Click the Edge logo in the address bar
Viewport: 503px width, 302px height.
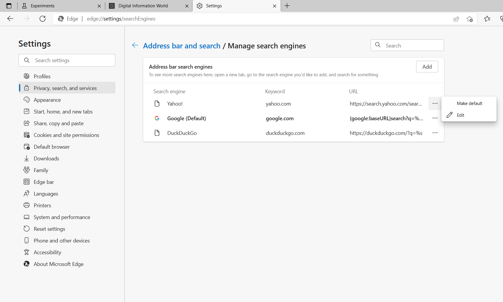61,19
